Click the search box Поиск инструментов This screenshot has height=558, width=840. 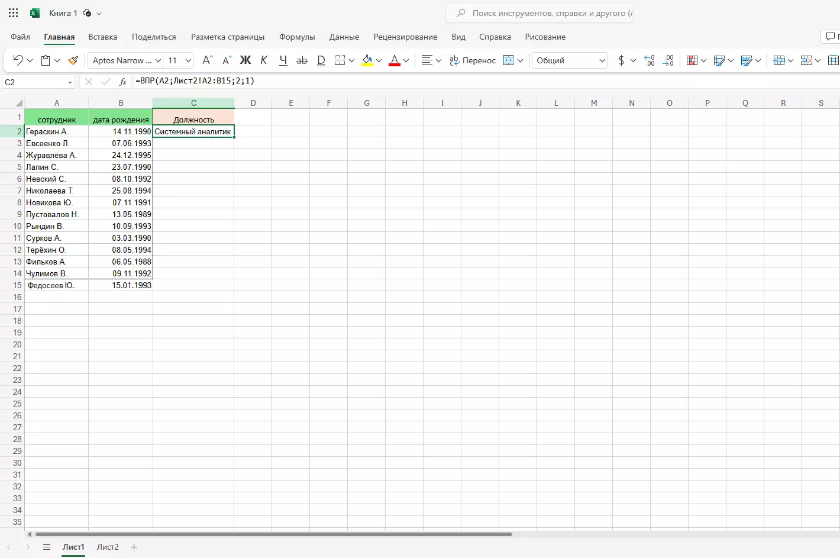click(x=544, y=13)
